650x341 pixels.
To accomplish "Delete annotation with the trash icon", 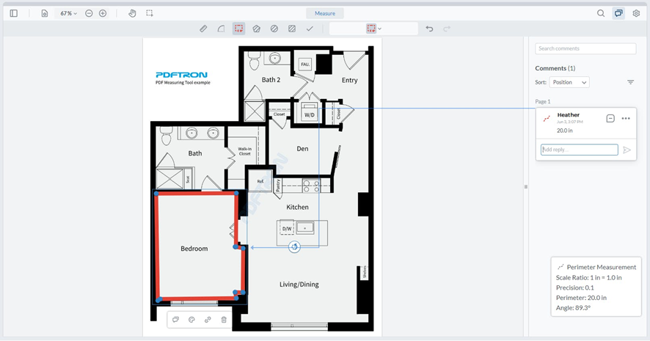I will [x=224, y=320].
